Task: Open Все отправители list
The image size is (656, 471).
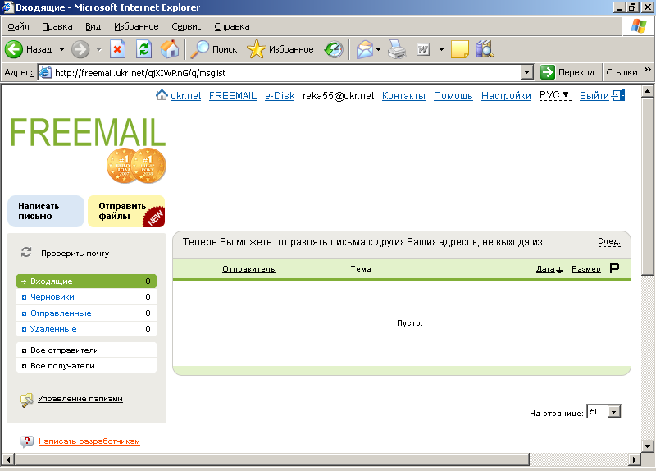Action: click(x=86, y=350)
